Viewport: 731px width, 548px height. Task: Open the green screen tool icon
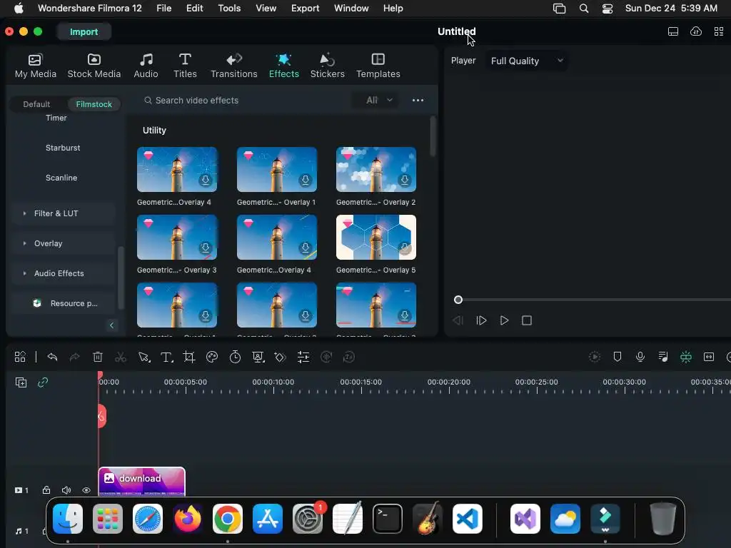point(258,357)
